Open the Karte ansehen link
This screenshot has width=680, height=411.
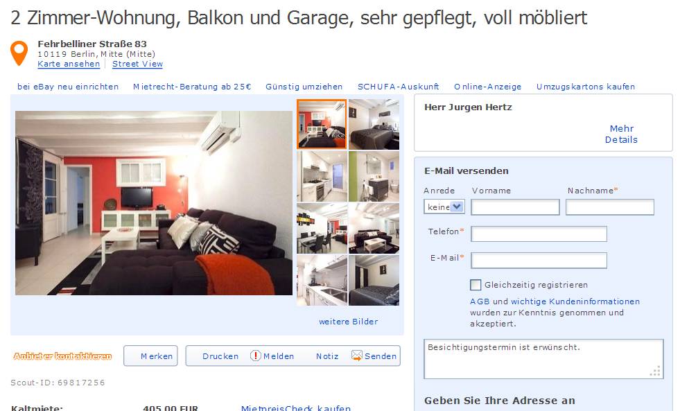coord(69,64)
